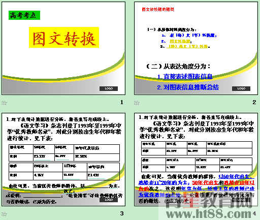Screen dimensions: 260x220
Task: Select slide number 2 label
Action: pos(254,102)
